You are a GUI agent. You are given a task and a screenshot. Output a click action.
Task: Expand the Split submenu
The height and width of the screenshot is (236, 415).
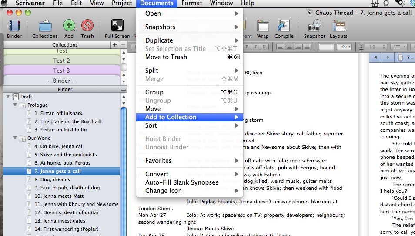point(190,71)
